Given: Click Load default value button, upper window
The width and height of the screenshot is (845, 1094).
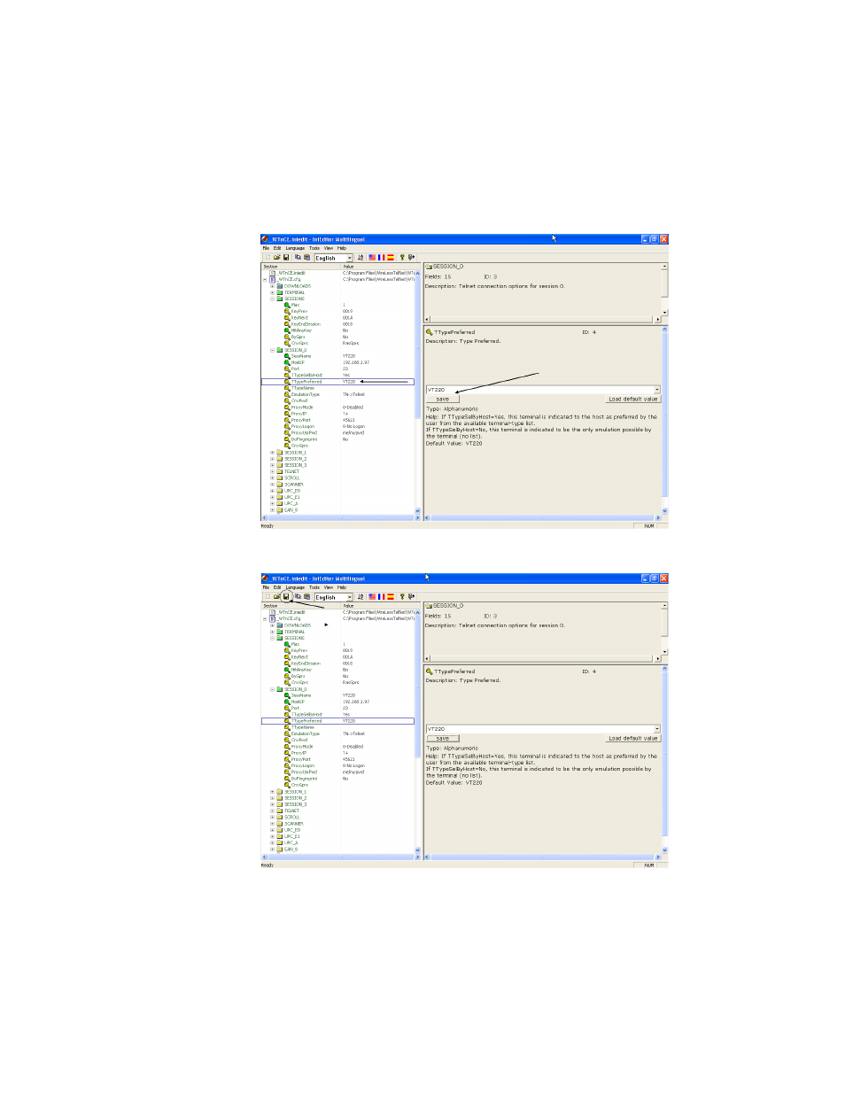Looking at the screenshot, I should tap(633, 399).
